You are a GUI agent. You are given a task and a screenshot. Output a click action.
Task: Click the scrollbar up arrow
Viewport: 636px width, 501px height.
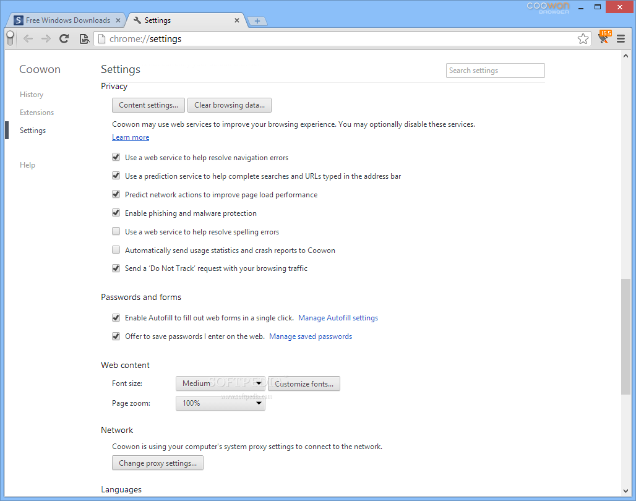pyautogui.click(x=625, y=56)
